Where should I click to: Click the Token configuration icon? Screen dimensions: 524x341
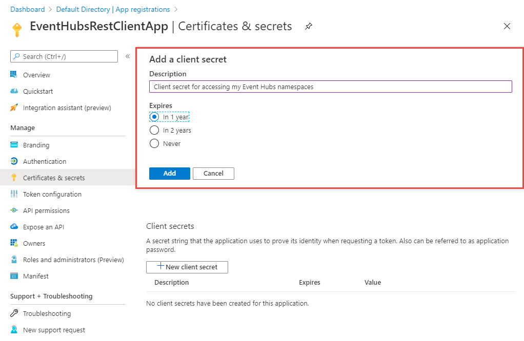pos(14,194)
